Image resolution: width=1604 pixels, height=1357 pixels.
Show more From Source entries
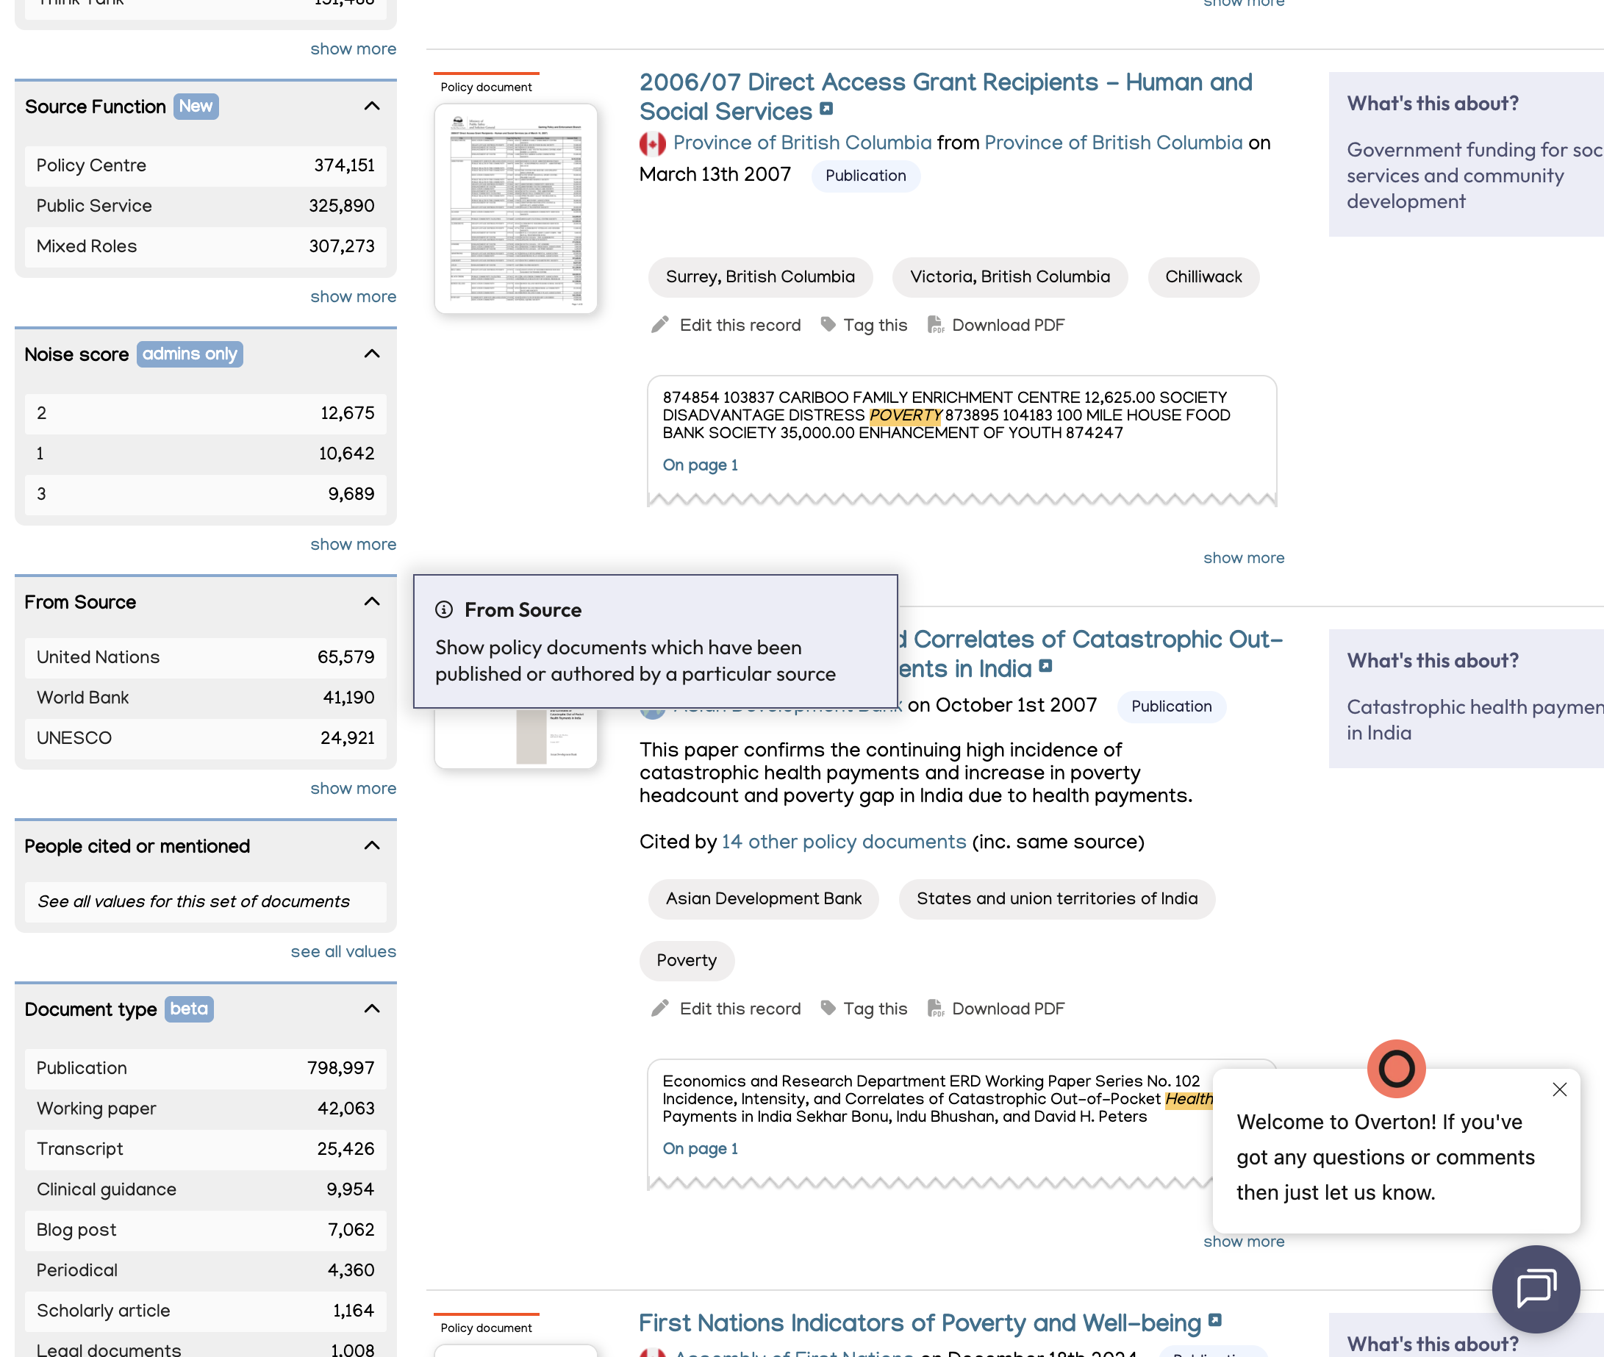(x=353, y=789)
